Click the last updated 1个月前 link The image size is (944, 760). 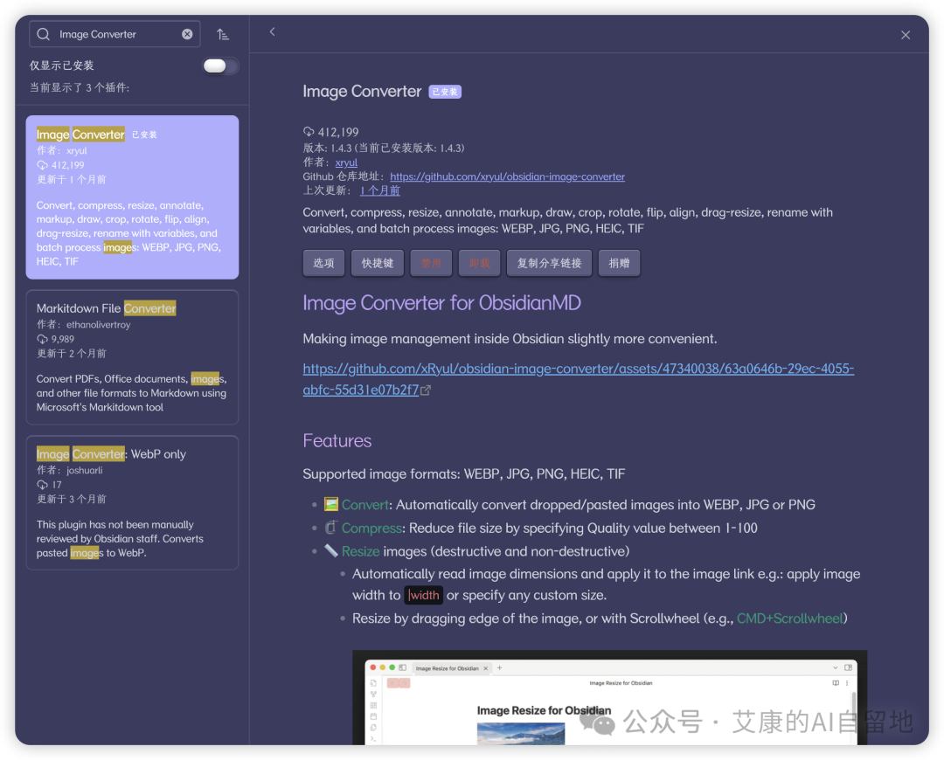380,190
